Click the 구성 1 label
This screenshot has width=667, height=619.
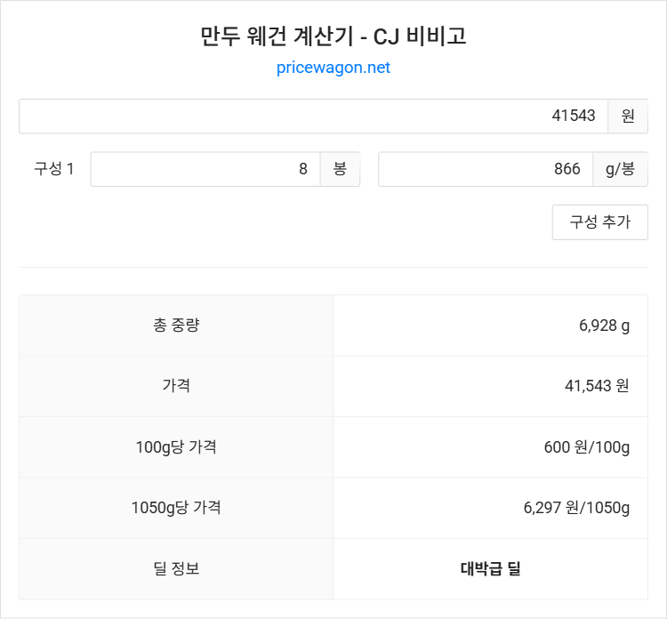(54, 169)
